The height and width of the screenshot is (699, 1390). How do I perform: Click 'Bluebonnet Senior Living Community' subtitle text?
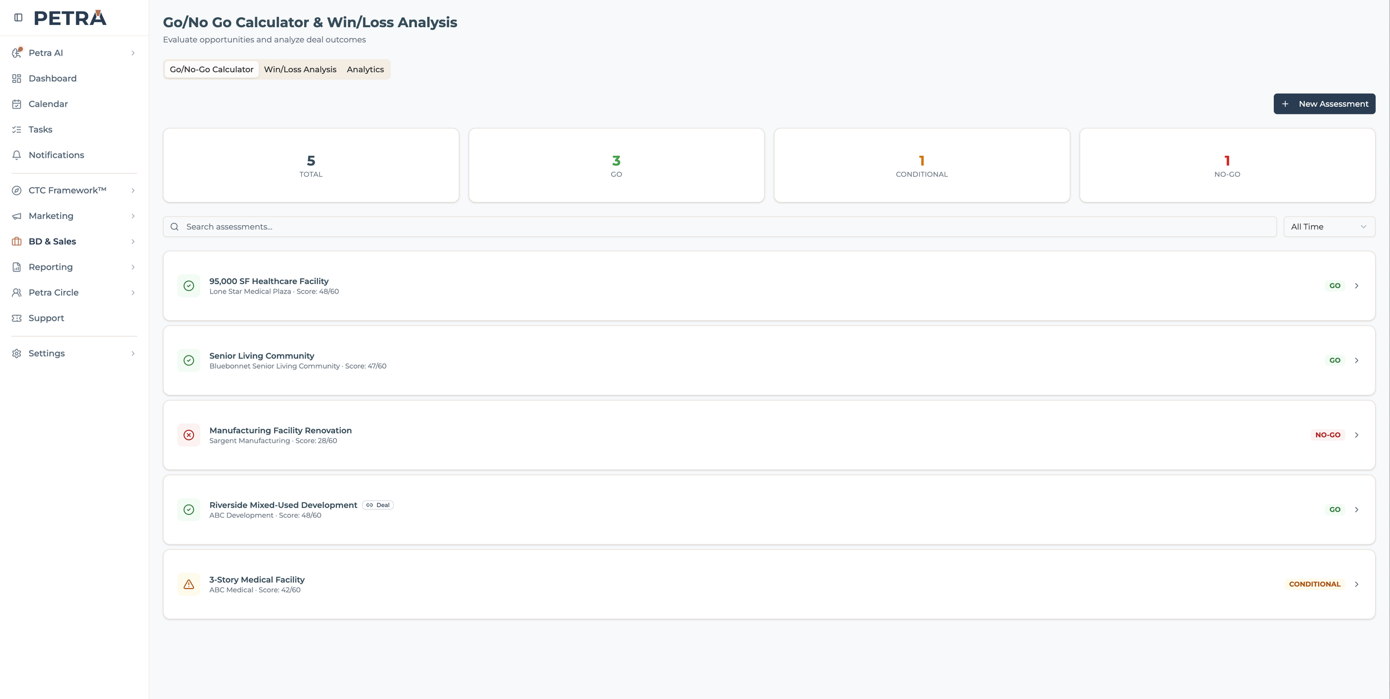pos(274,366)
